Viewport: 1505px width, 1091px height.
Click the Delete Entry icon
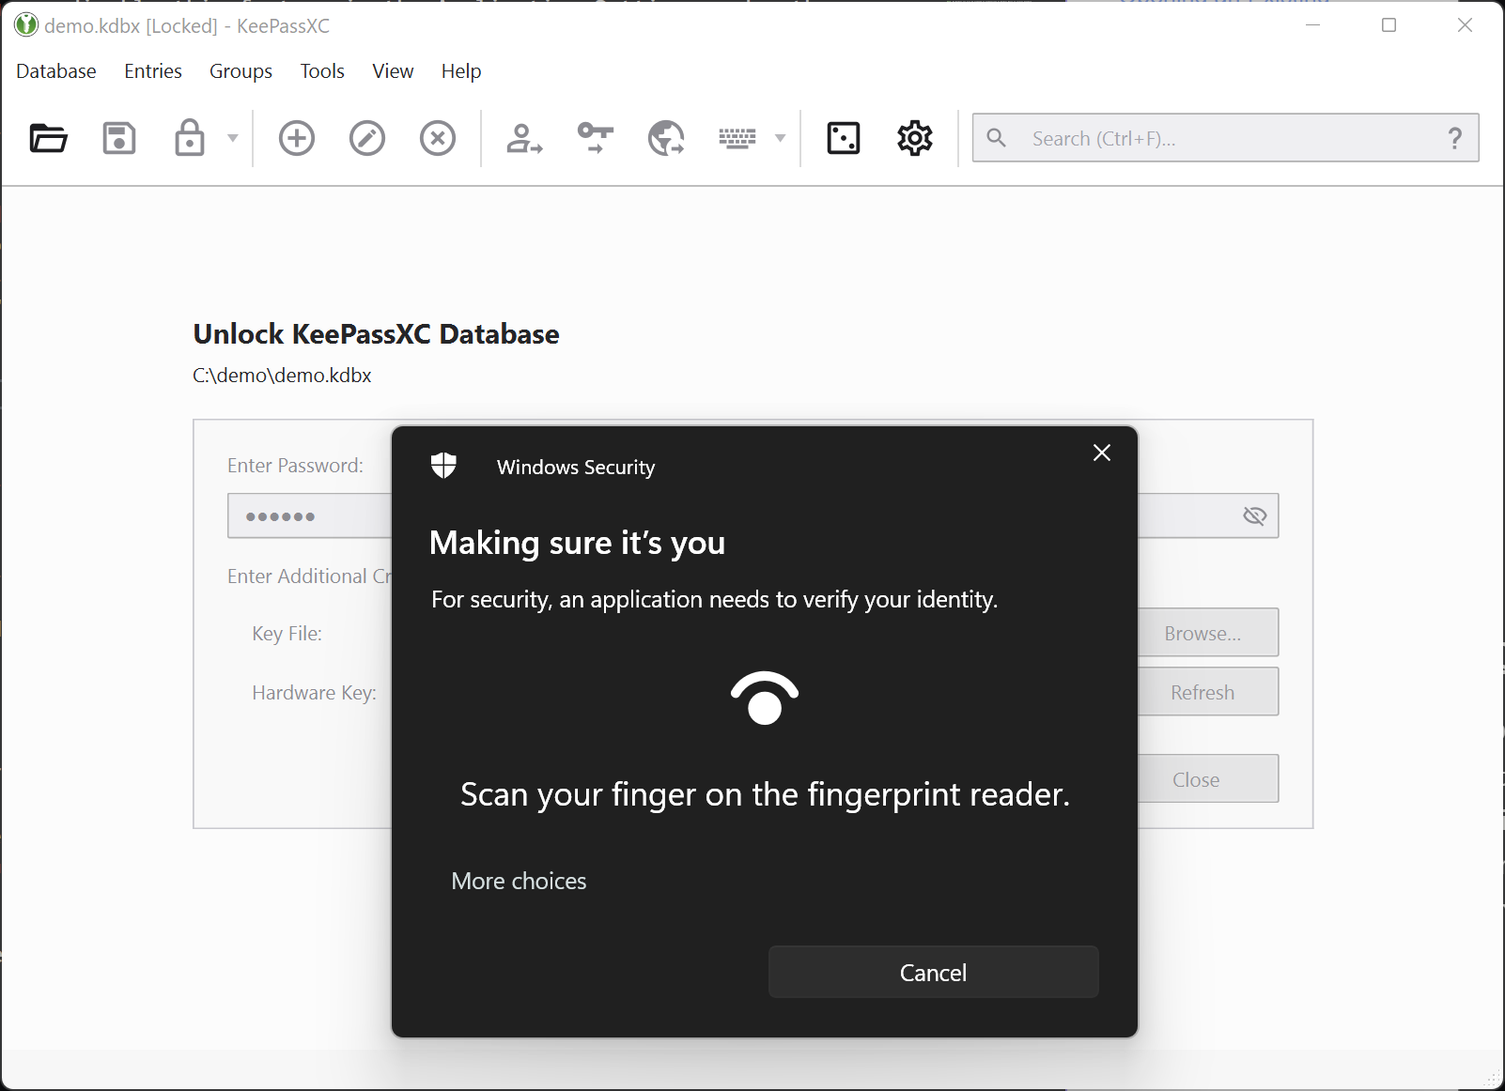[x=438, y=138]
